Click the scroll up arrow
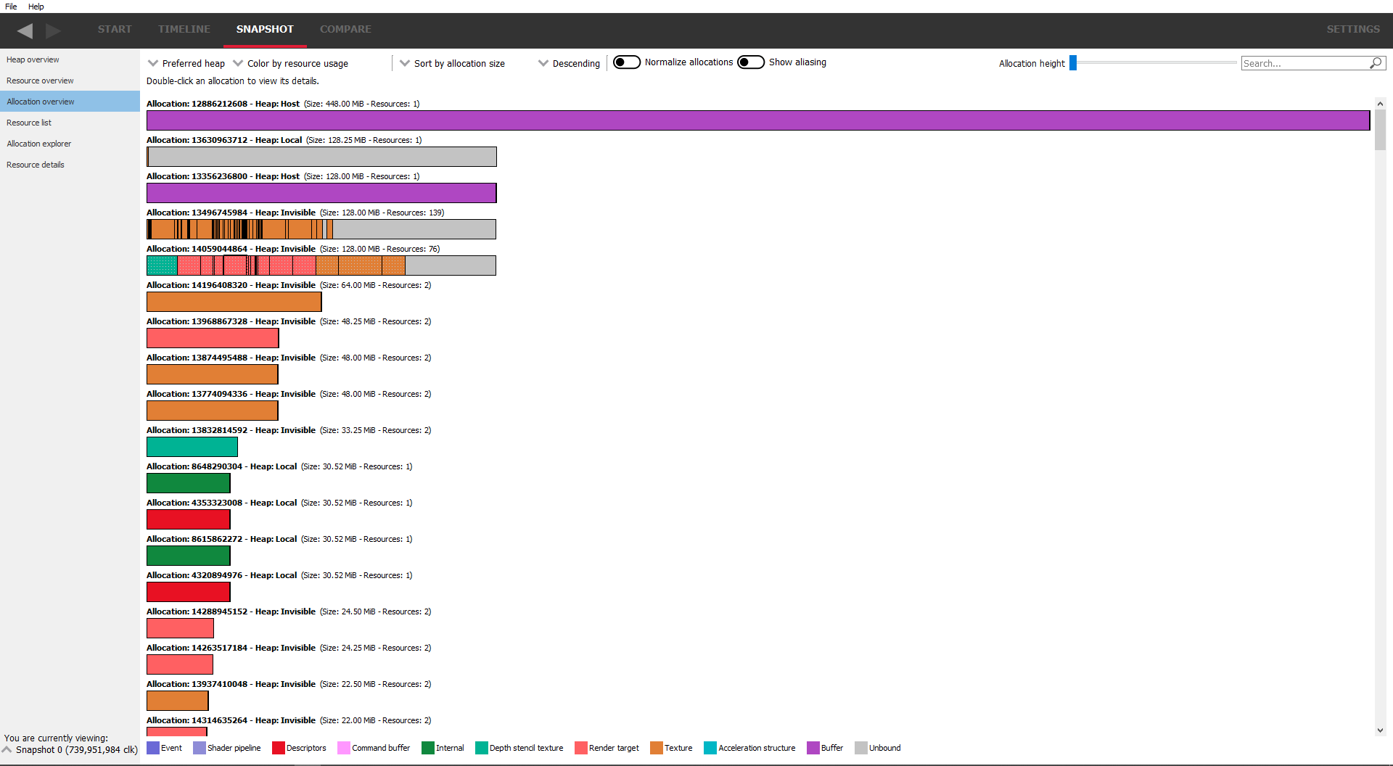The height and width of the screenshot is (766, 1393). tap(1380, 104)
